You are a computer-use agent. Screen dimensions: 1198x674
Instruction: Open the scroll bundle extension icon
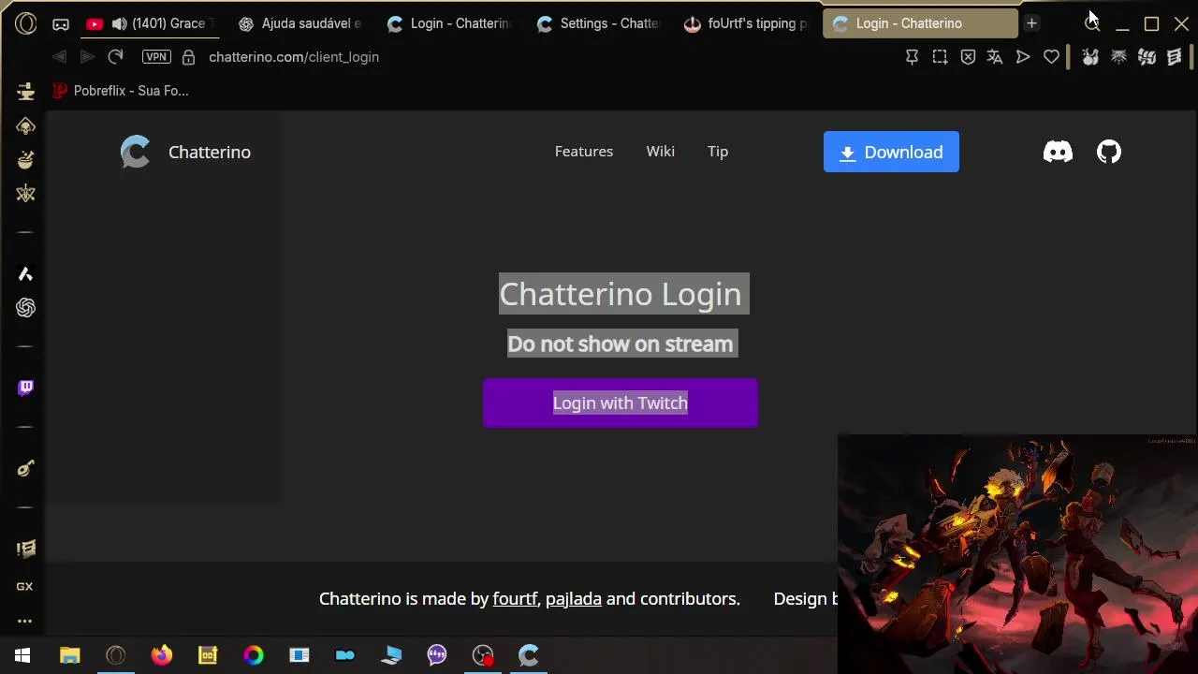pyautogui.click(x=1147, y=57)
